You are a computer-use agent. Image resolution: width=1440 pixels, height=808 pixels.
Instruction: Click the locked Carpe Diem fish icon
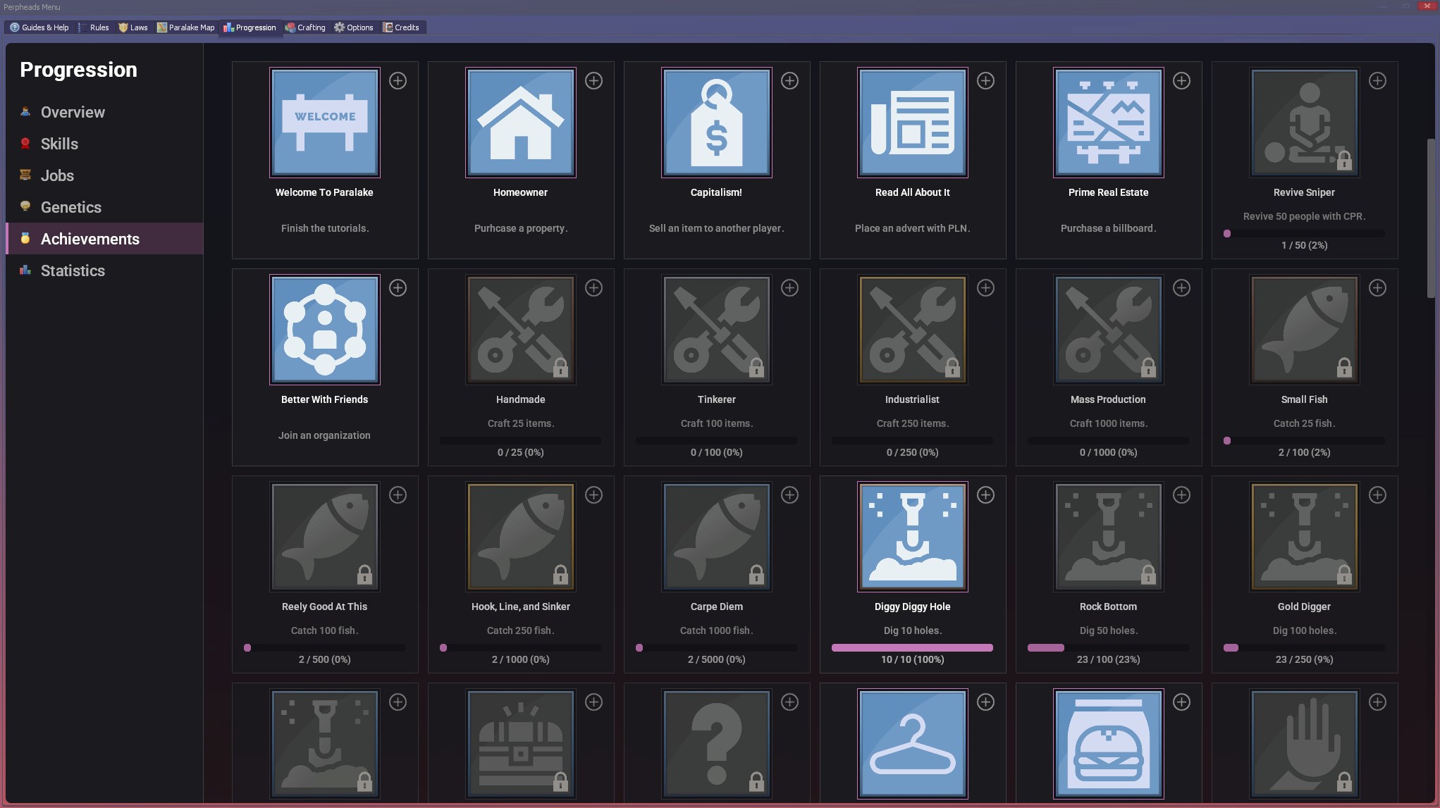tap(717, 537)
